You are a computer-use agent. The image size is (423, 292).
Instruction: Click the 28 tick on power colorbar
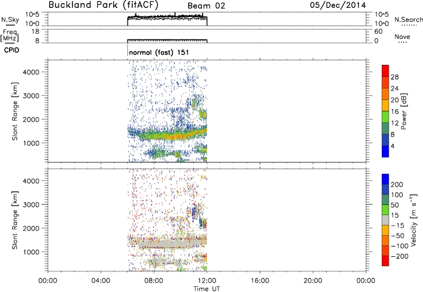pos(394,77)
